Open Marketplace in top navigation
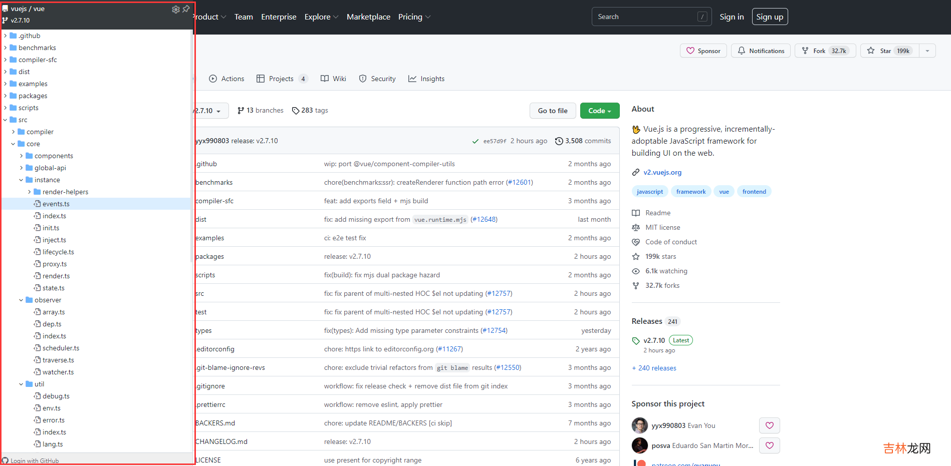This screenshot has width=951, height=466. click(368, 17)
